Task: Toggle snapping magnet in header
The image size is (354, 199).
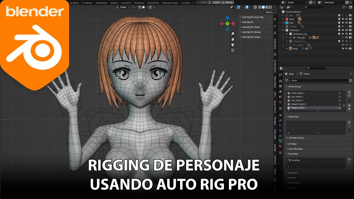Action: (x=140, y=7)
